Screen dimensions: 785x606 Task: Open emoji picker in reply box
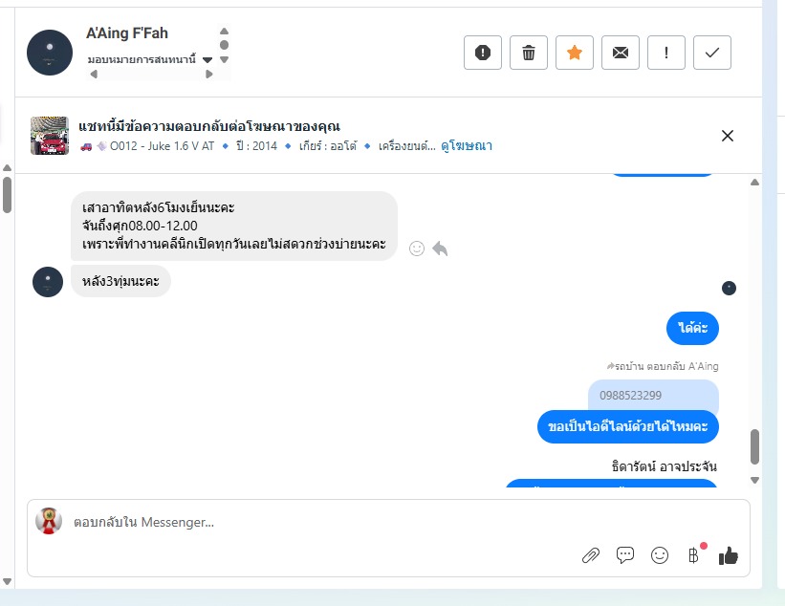(x=660, y=555)
